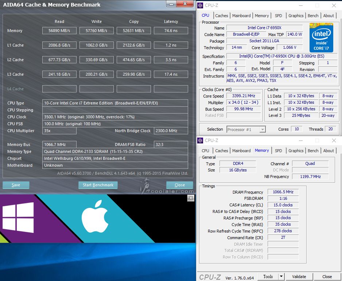Select SPD tab in bottom CPU-Z window
342x281 pixels.
278,151
